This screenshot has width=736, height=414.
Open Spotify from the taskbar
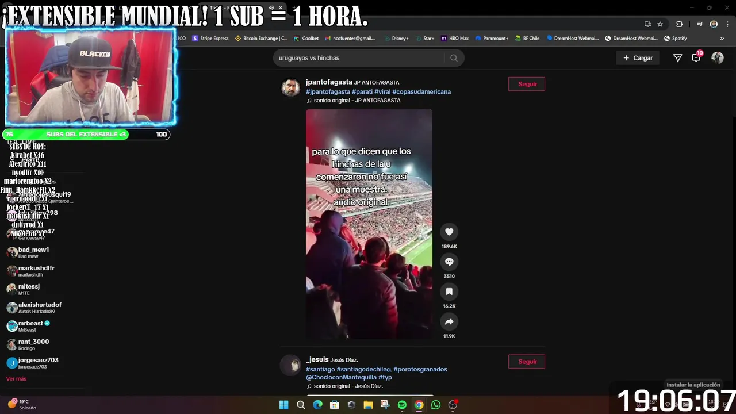point(402,405)
